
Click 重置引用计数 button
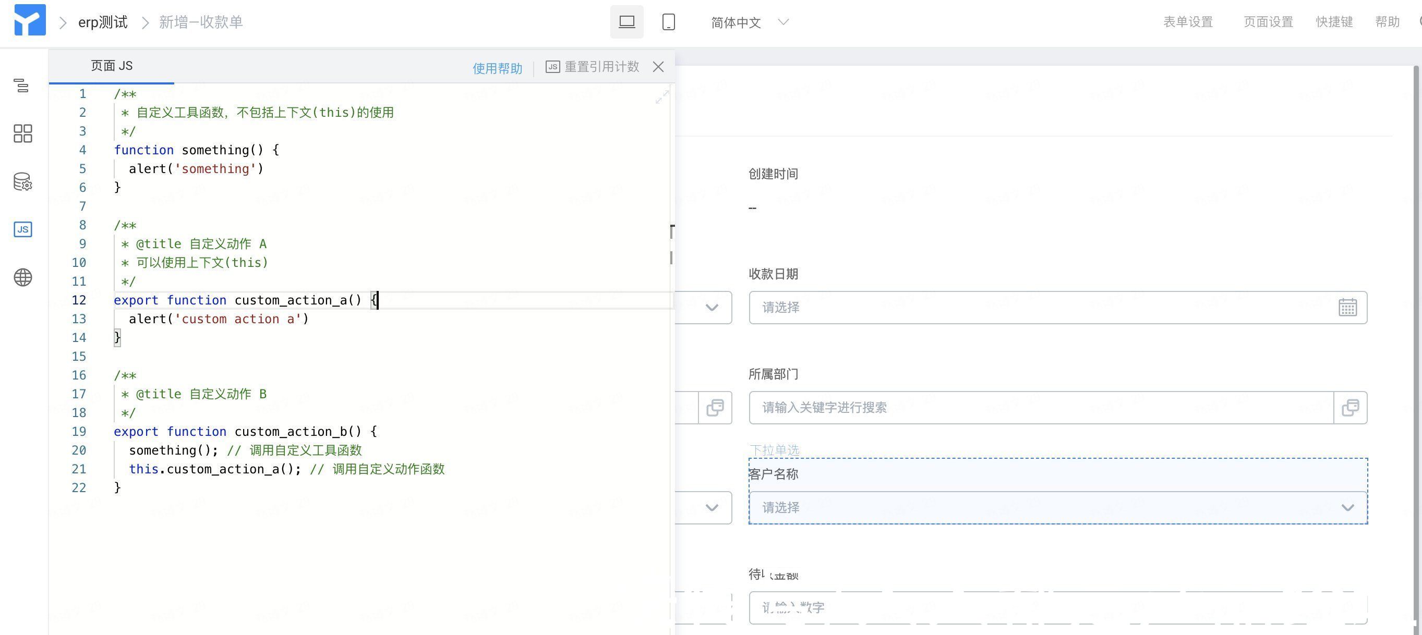tap(592, 67)
